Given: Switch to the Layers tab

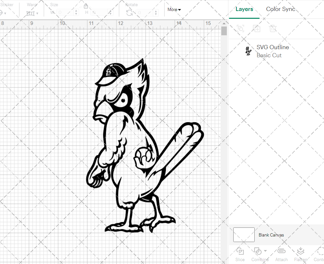Looking at the screenshot, I should click(244, 9).
